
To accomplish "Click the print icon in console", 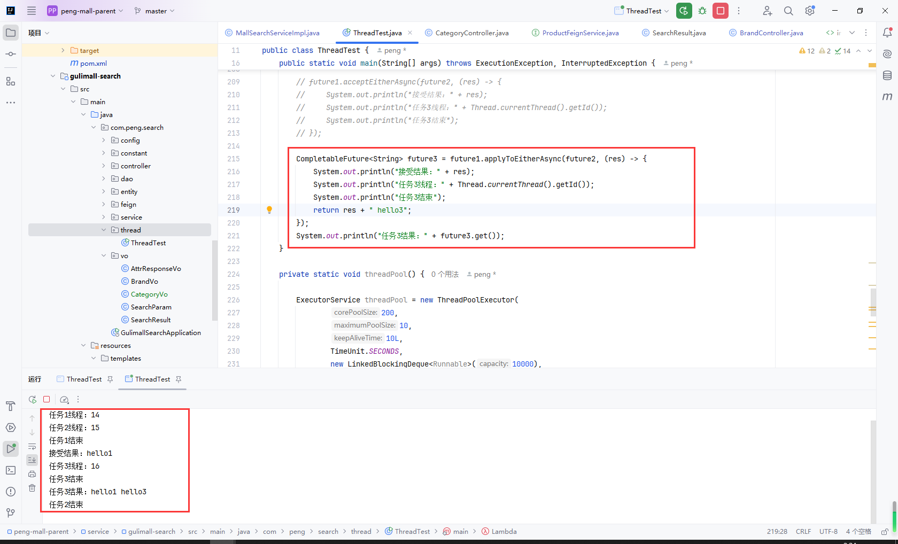I will (x=32, y=474).
